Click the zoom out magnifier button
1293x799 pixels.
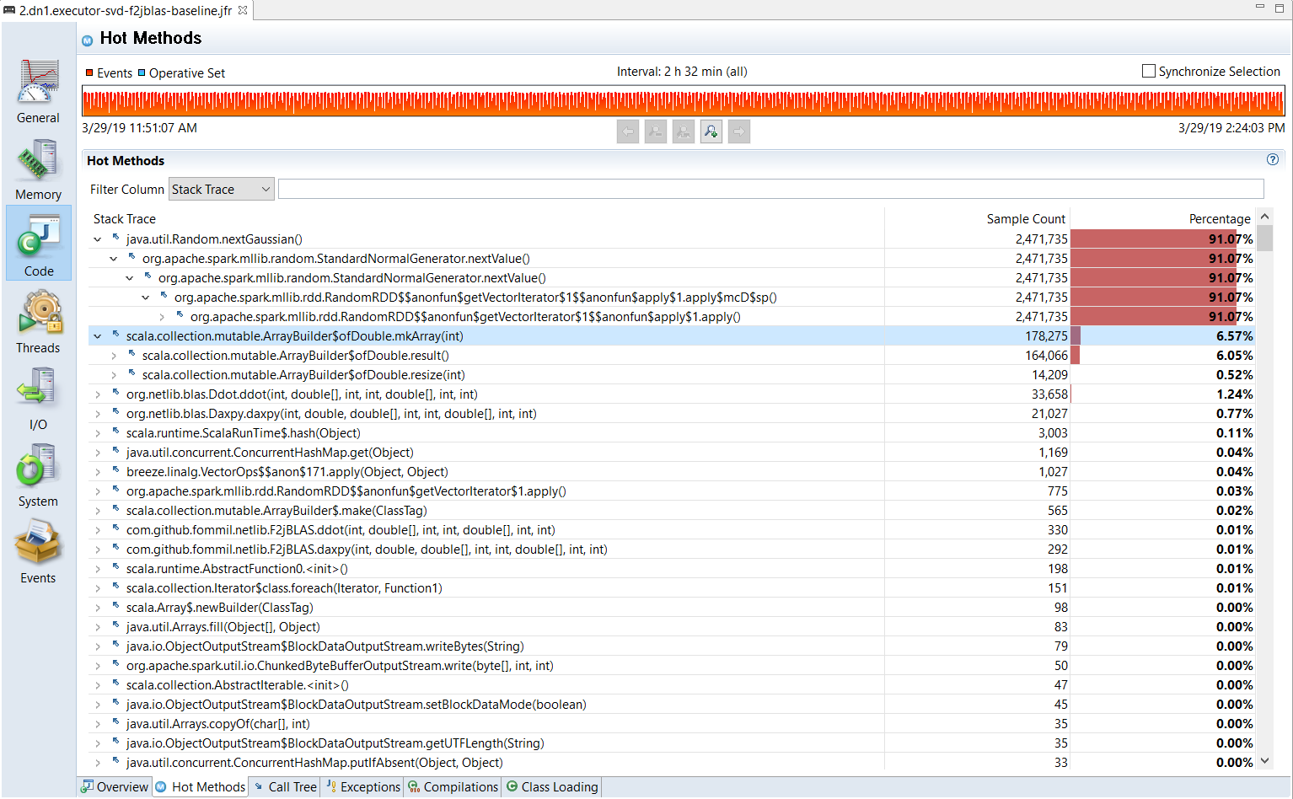[x=656, y=131]
